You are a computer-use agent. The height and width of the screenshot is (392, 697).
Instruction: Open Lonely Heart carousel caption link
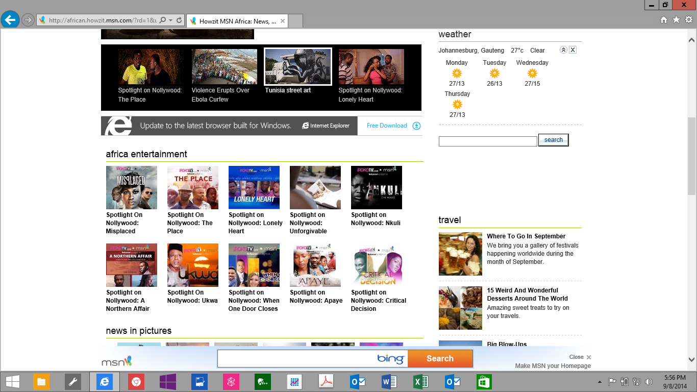370,95
